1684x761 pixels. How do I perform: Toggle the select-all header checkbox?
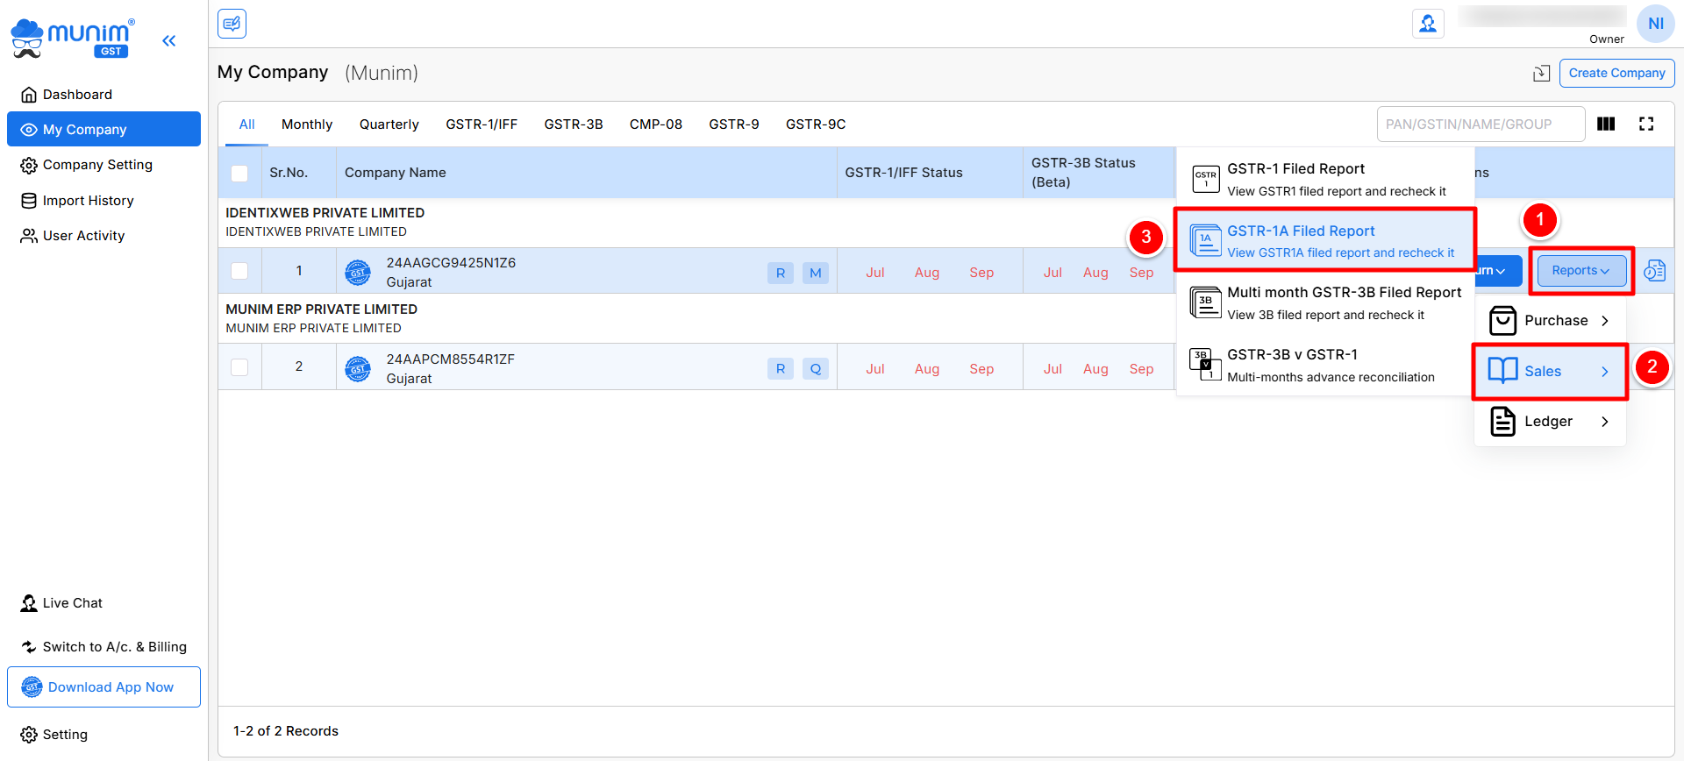point(239,174)
